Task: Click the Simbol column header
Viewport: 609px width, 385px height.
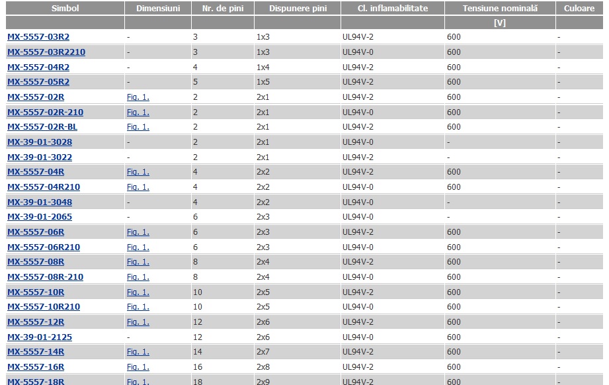Action: (x=65, y=8)
